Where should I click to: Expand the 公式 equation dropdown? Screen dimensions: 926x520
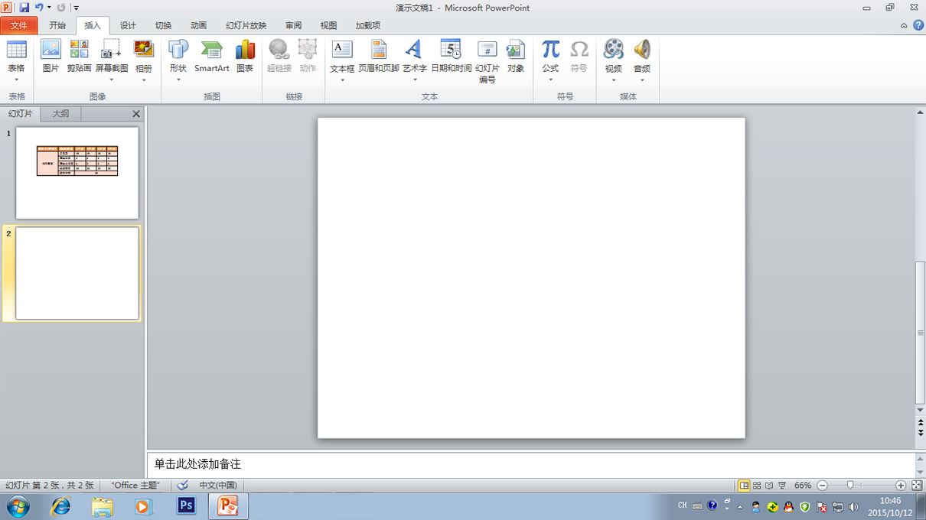[x=550, y=80]
